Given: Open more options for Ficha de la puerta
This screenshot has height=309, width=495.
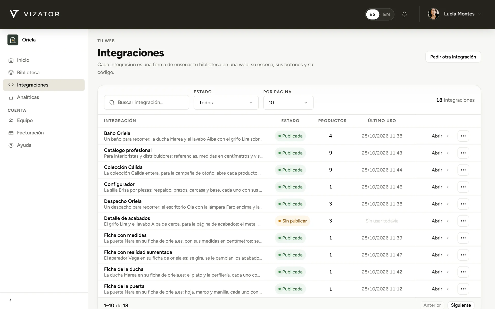Looking at the screenshot, I should click(x=463, y=289).
